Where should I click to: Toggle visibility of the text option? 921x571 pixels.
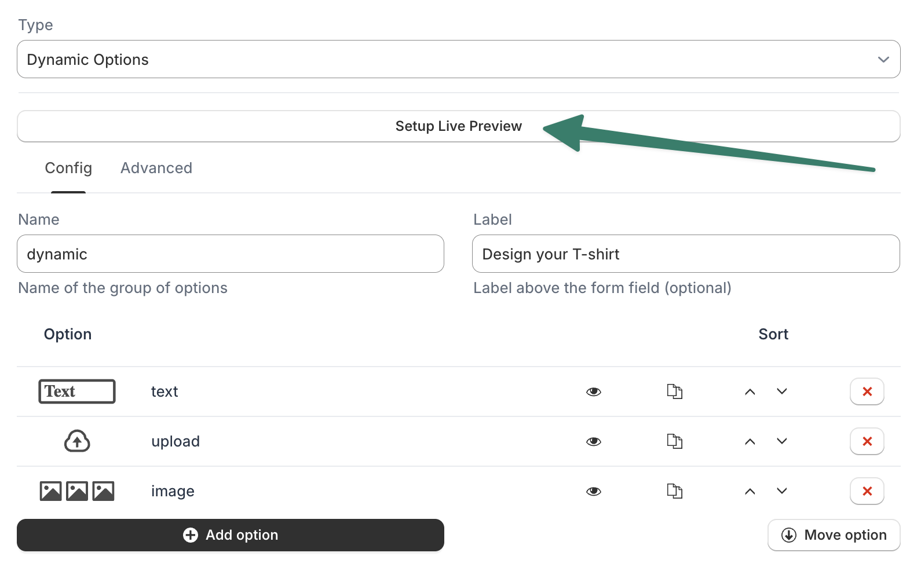[594, 392]
